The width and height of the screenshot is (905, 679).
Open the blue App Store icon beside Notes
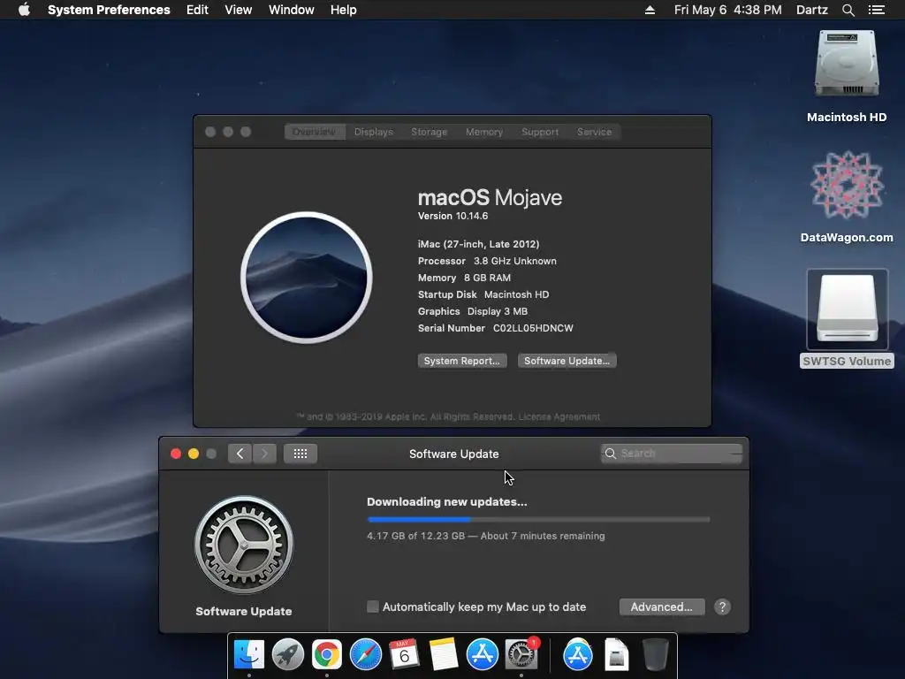[482, 654]
